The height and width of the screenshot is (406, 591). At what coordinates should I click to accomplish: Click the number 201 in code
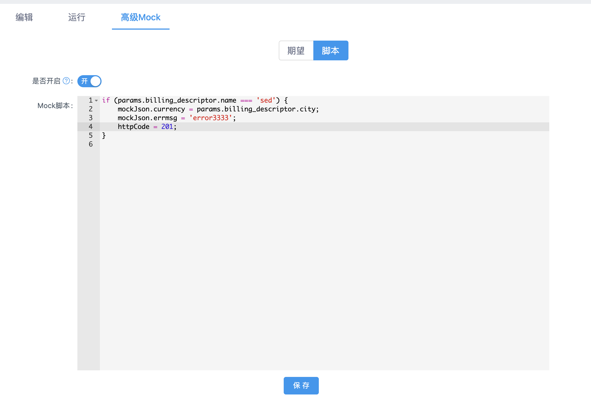click(167, 127)
